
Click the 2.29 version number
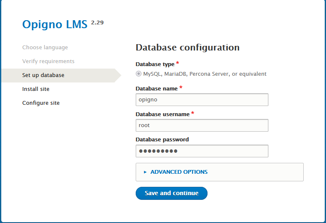coord(97,22)
